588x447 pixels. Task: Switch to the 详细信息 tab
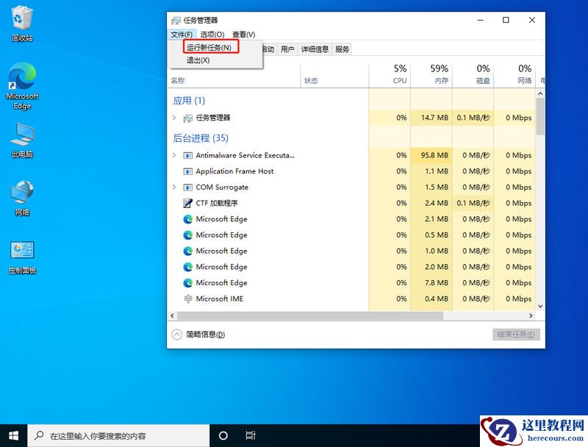(314, 49)
